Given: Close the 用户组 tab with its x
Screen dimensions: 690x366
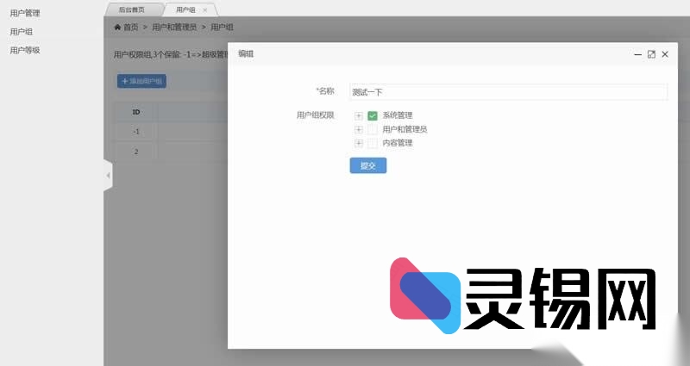Looking at the screenshot, I should (204, 10).
